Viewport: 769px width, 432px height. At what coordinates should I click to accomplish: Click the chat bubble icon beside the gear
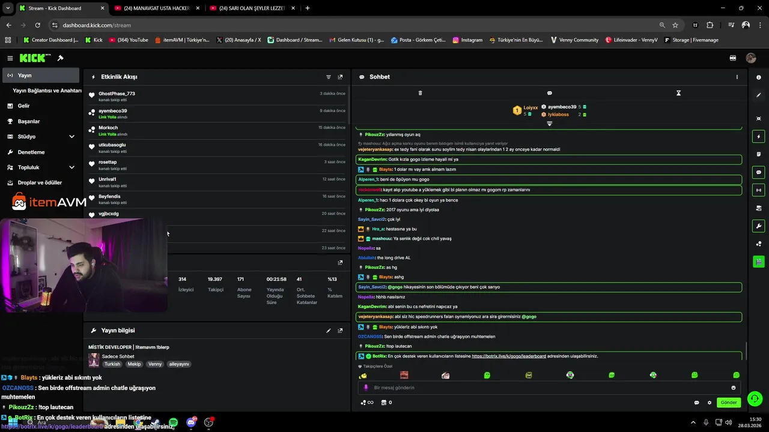[x=696, y=403]
